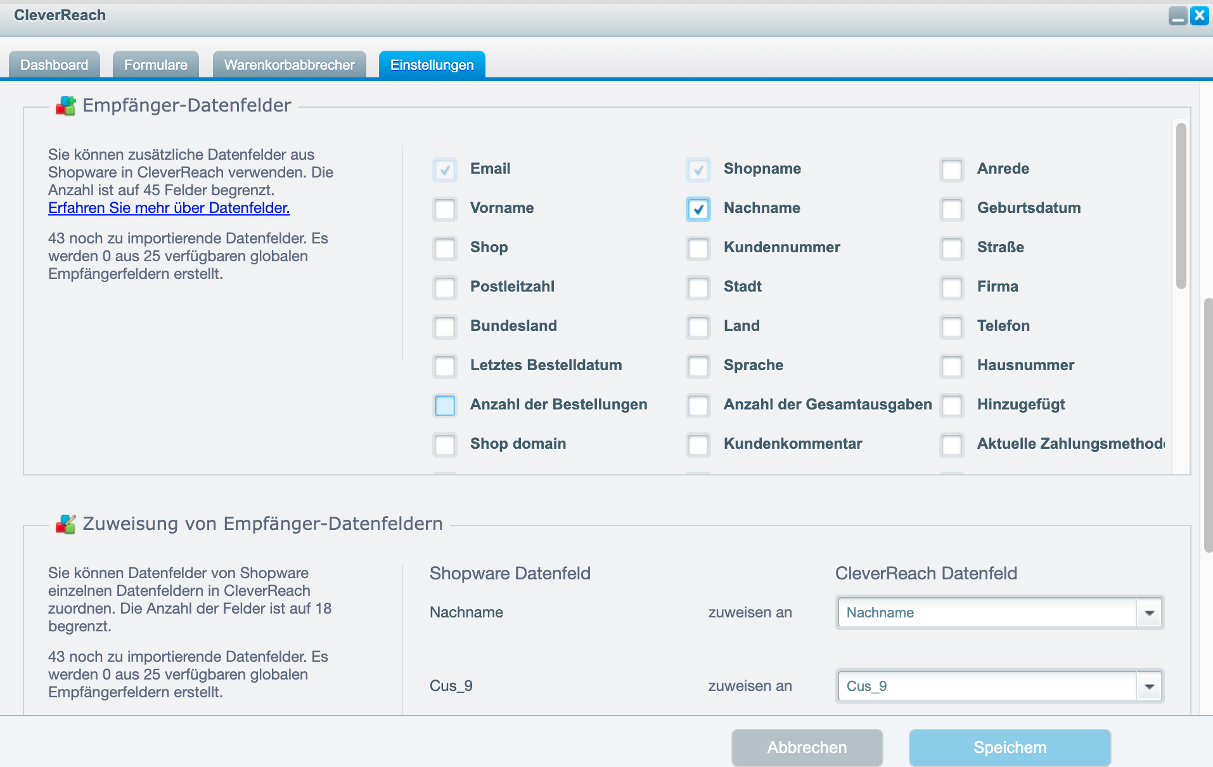Save settings with the Speichem button
Screen dimensions: 1213x767
[x=1010, y=747]
